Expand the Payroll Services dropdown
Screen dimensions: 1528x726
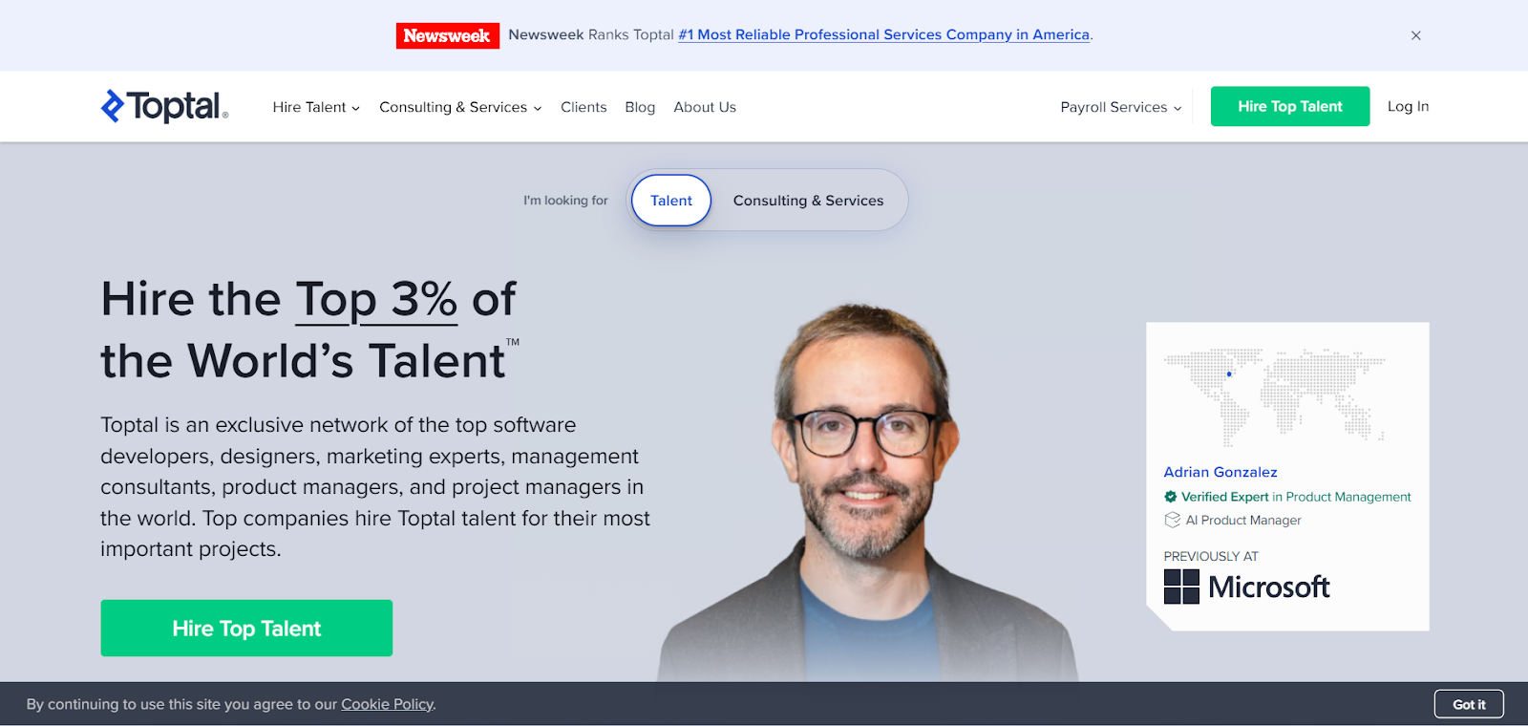[x=1121, y=107]
